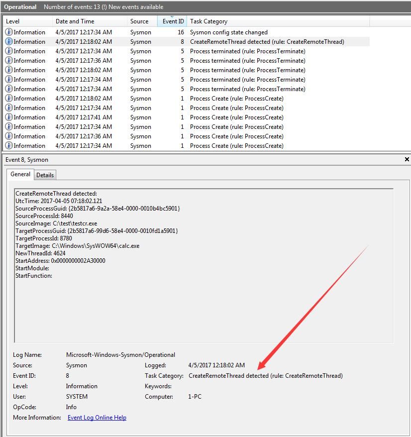411x437 pixels.
Task: Switch to the Details tab
Action: pos(45,175)
